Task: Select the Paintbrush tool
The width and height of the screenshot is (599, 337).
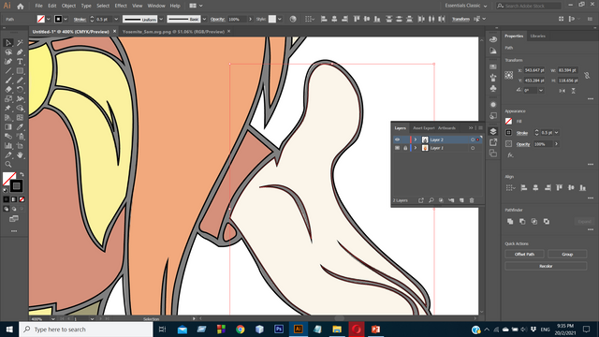Action: pyautogui.click(x=8, y=81)
